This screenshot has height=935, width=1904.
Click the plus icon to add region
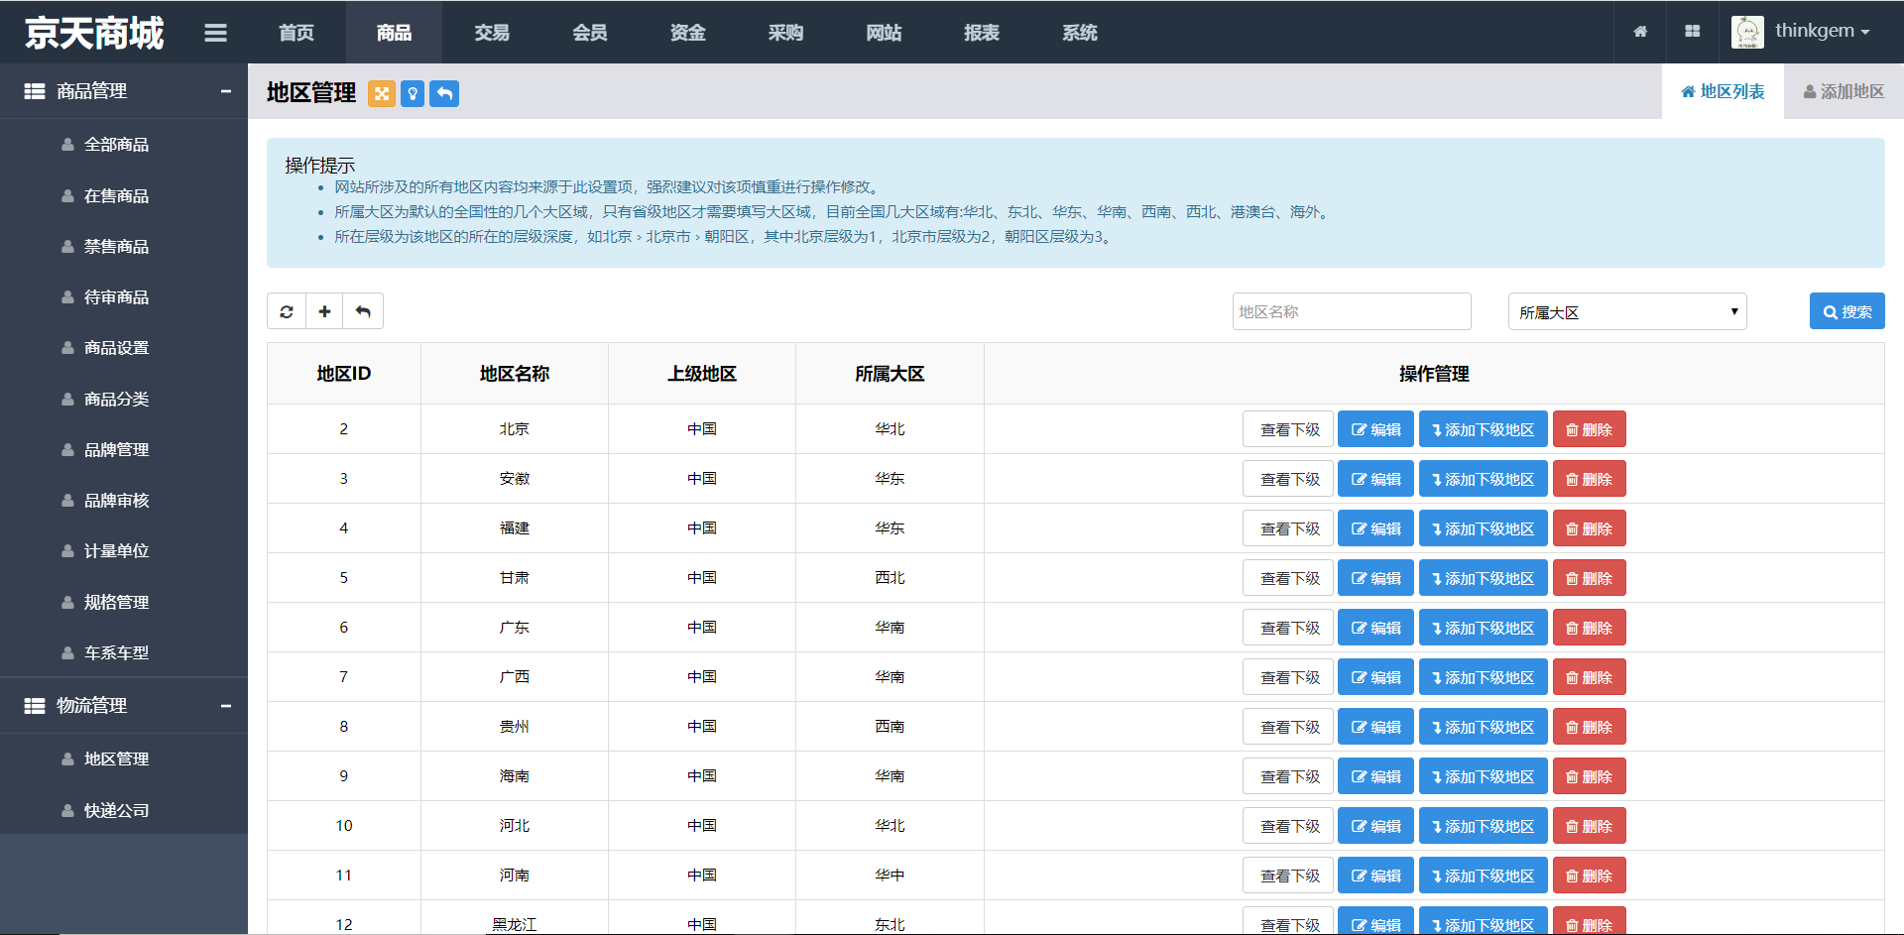tap(324, 311)
